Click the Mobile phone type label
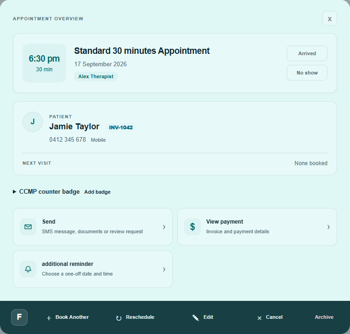 coord(98,140)
